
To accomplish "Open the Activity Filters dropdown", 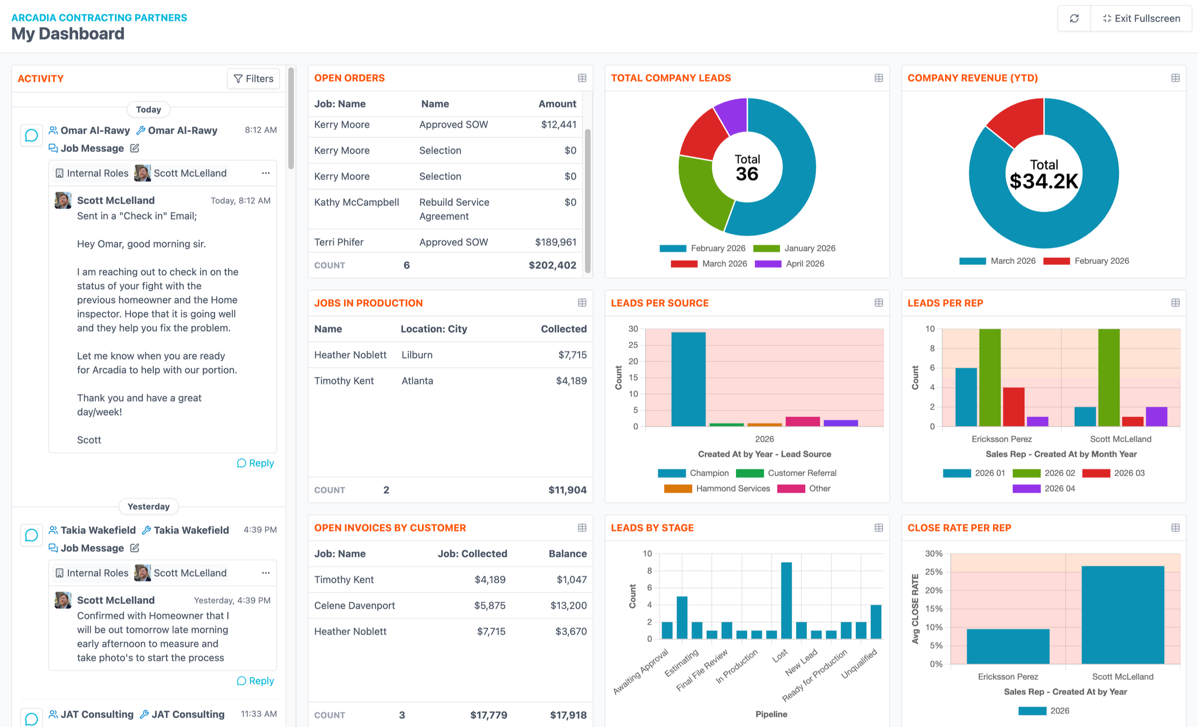I will (x=253, y=79).
